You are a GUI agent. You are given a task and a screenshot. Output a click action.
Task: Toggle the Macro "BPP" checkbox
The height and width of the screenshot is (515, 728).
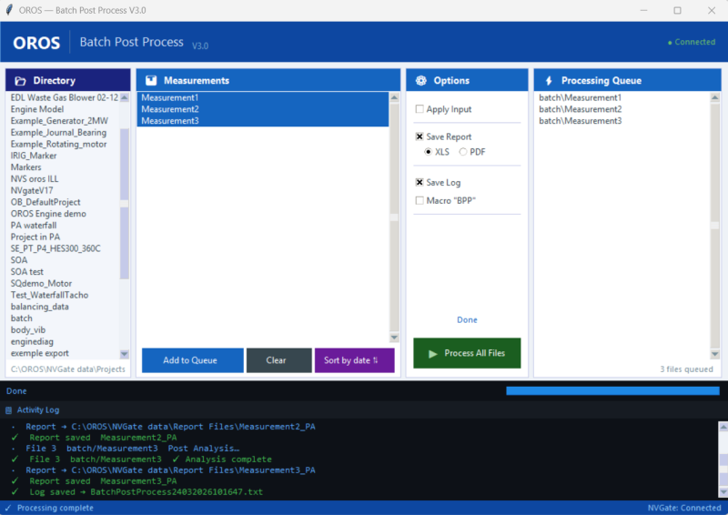(420, 200)
